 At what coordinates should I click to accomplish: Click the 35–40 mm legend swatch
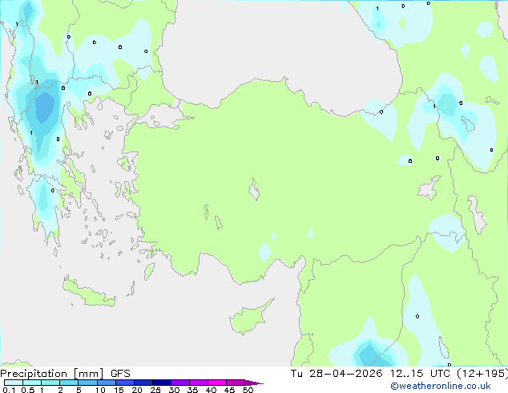point(199,383)
